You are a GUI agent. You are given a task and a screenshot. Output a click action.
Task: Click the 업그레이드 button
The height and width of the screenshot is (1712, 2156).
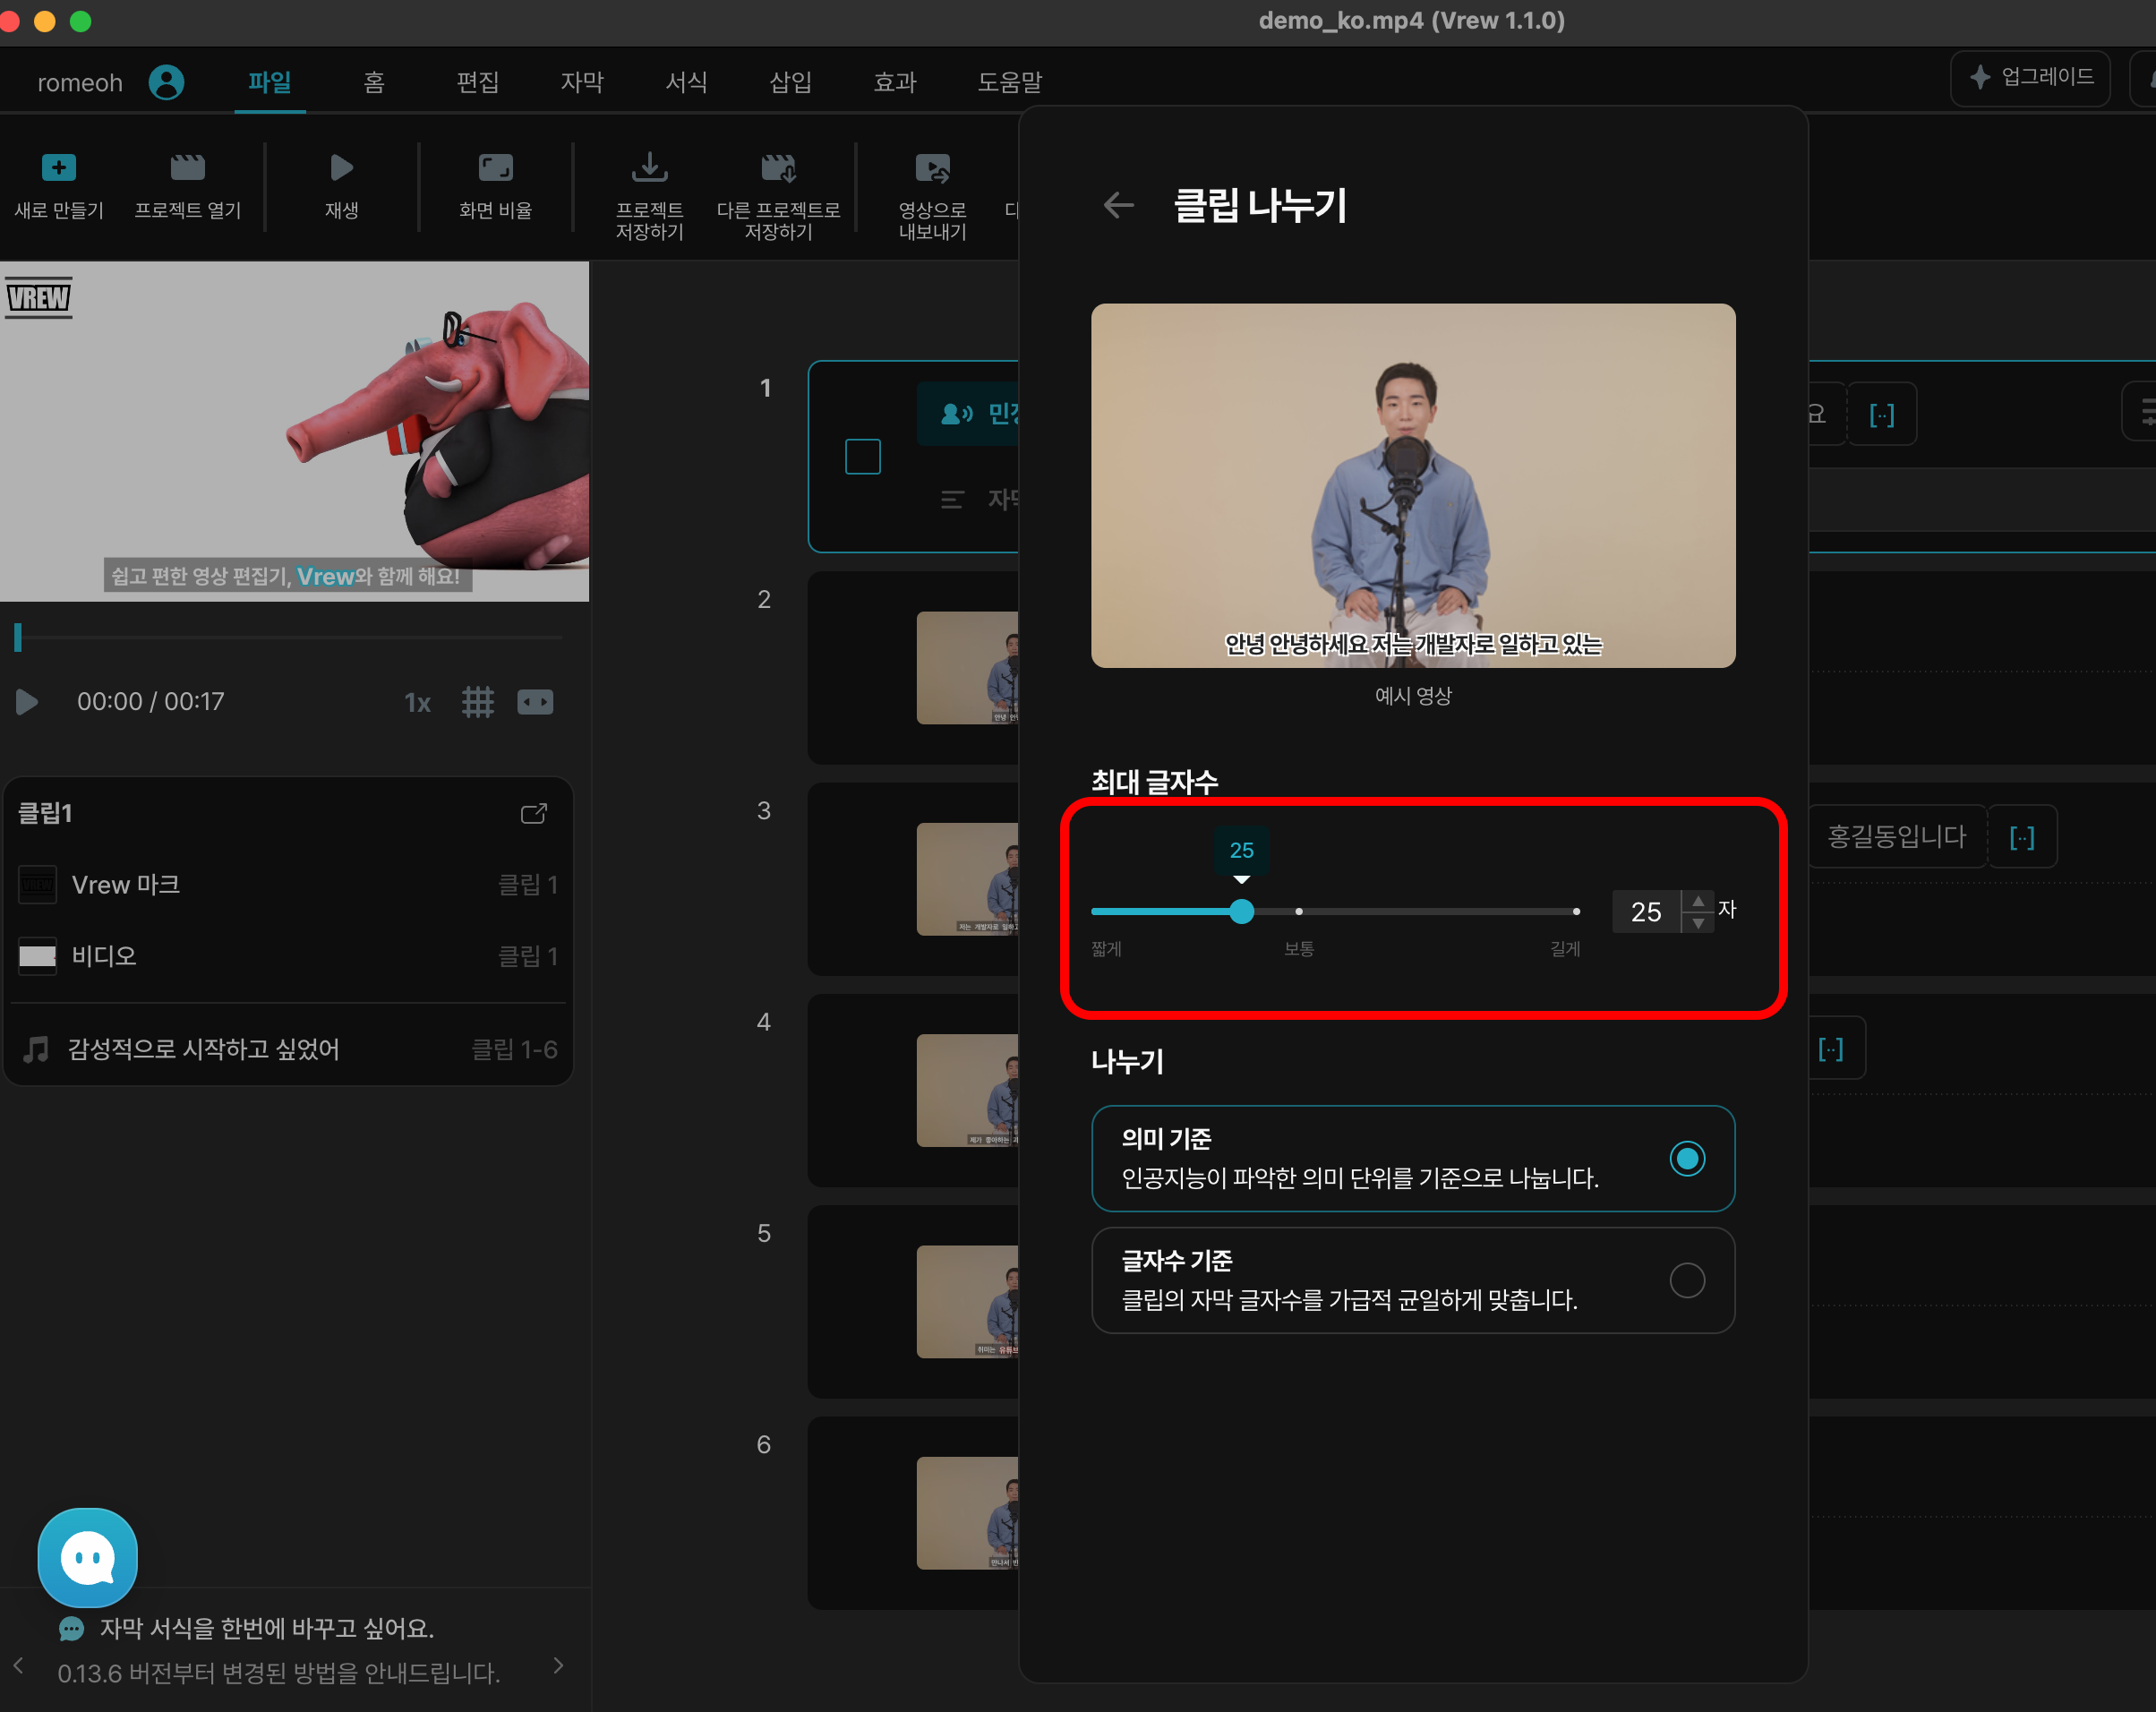[2030, 77]
